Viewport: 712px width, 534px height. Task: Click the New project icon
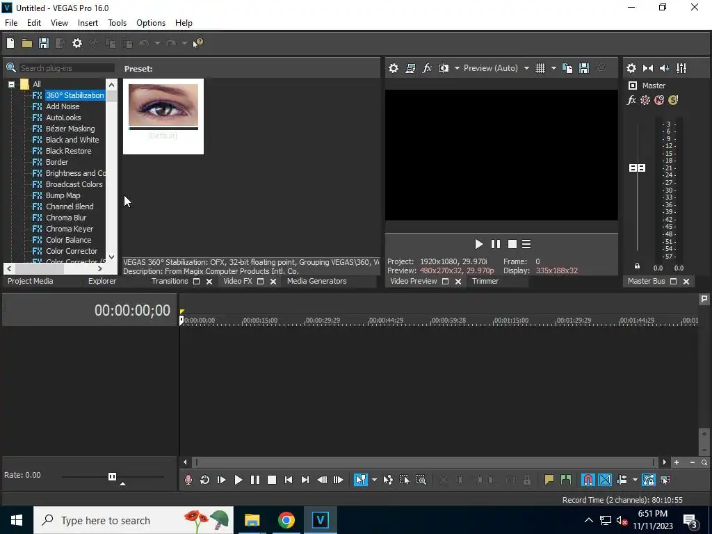pos(10,43)
